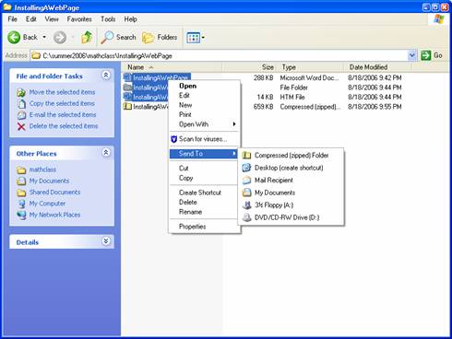Screen dimensions: 452x339
Task: Expand the Address bar dropdown
Action: click(x=411, y=55)
